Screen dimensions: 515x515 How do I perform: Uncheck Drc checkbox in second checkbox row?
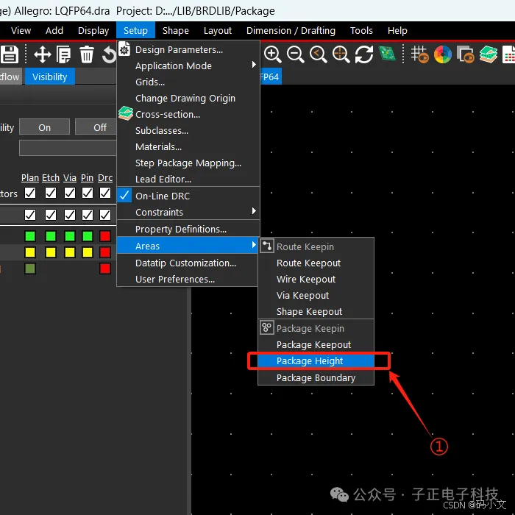[x=105, y=215]
